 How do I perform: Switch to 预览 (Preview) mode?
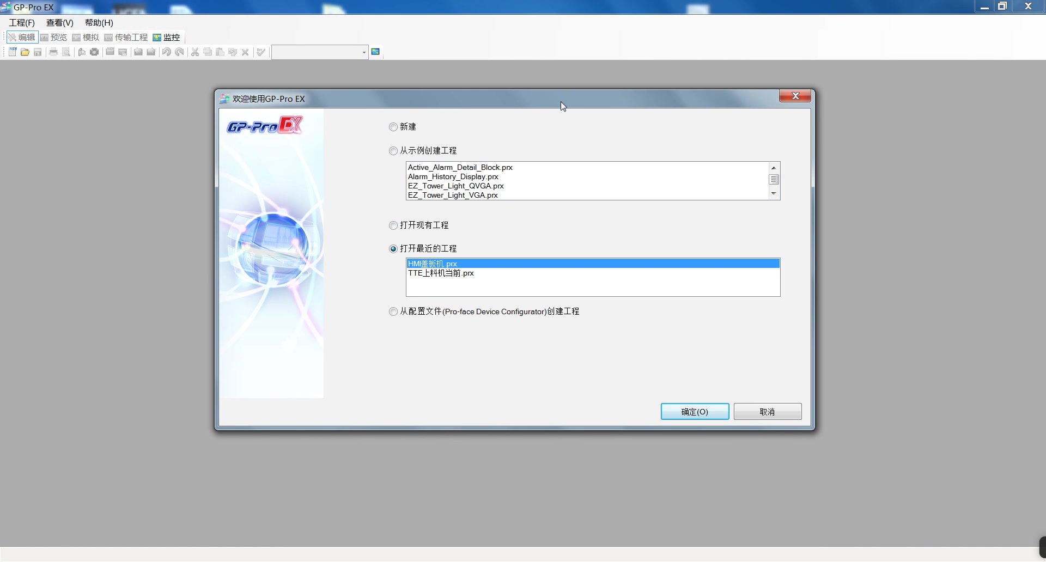pos(53,37)
